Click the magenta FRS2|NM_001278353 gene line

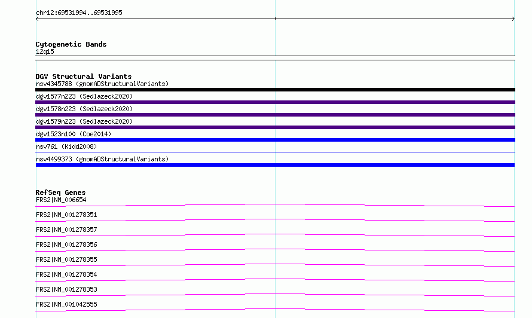coord(275,295)
